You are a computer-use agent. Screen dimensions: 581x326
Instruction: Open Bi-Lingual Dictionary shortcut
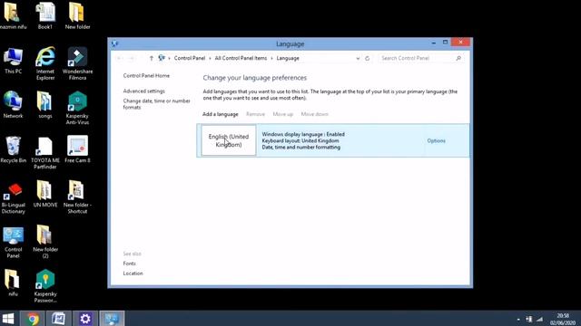click(x=13, y=197)
